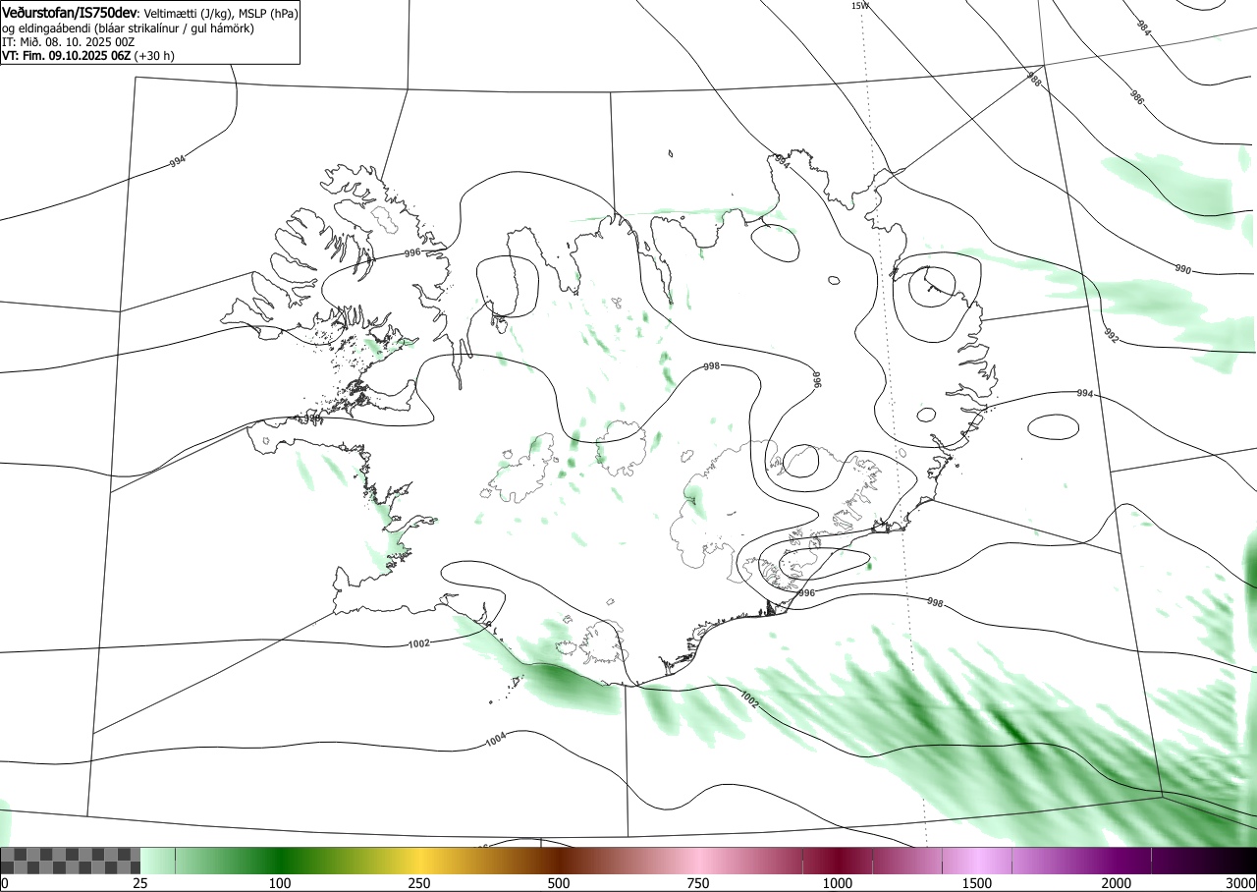
Task: Click the 990 isobar label
Action: pos(1182,268)
